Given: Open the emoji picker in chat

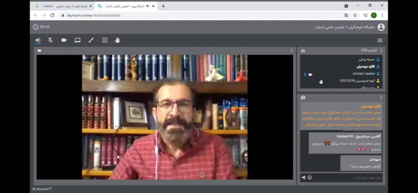Looking at the screenshot, I should [x=310, y=177].
